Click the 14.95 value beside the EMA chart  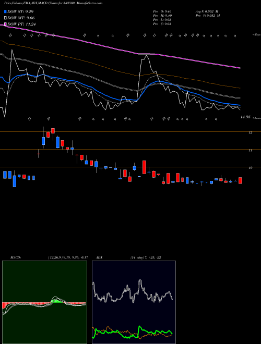245,117
